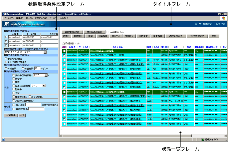Viewport: 229px width, 153px height.
Task: Click the 信頼済みサイト trusted sites icon
Action: 203,140
